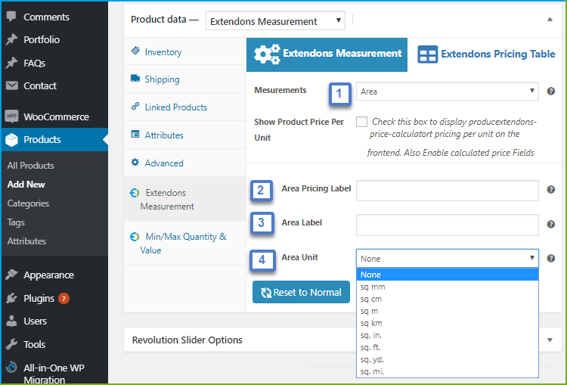Image resolution: width=567 pixels, height=385 pixels.
Task: Expand the Revolution Slider Options panel
Action: (x=550, y=340)
